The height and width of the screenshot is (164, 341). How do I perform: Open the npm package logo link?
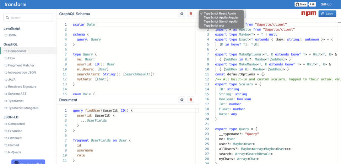click(309, 14)
